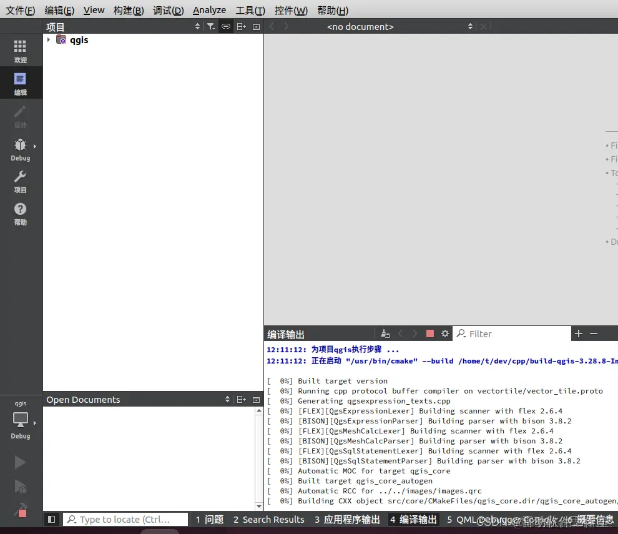Select the qgis project item
This screenshot has height=534, width=618.
pyautogui.click(x=79, y=40)
